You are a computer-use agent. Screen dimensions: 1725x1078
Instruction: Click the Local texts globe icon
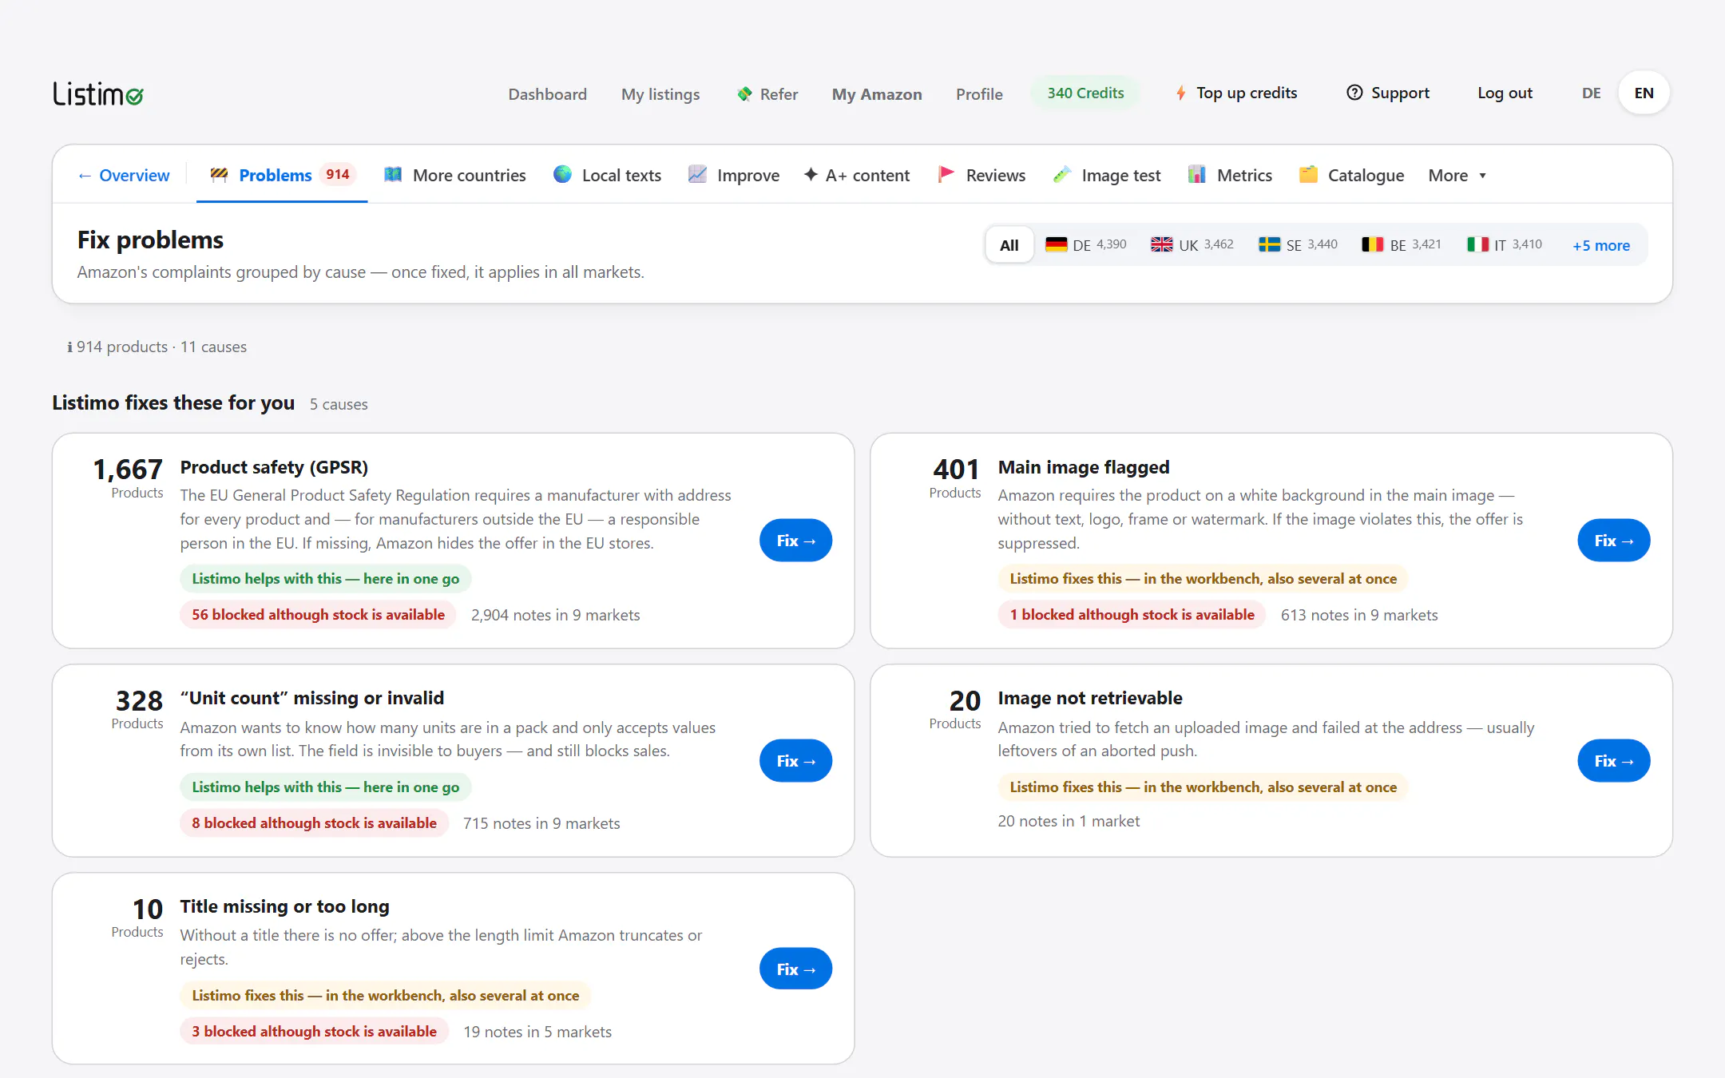coord(562,175)
